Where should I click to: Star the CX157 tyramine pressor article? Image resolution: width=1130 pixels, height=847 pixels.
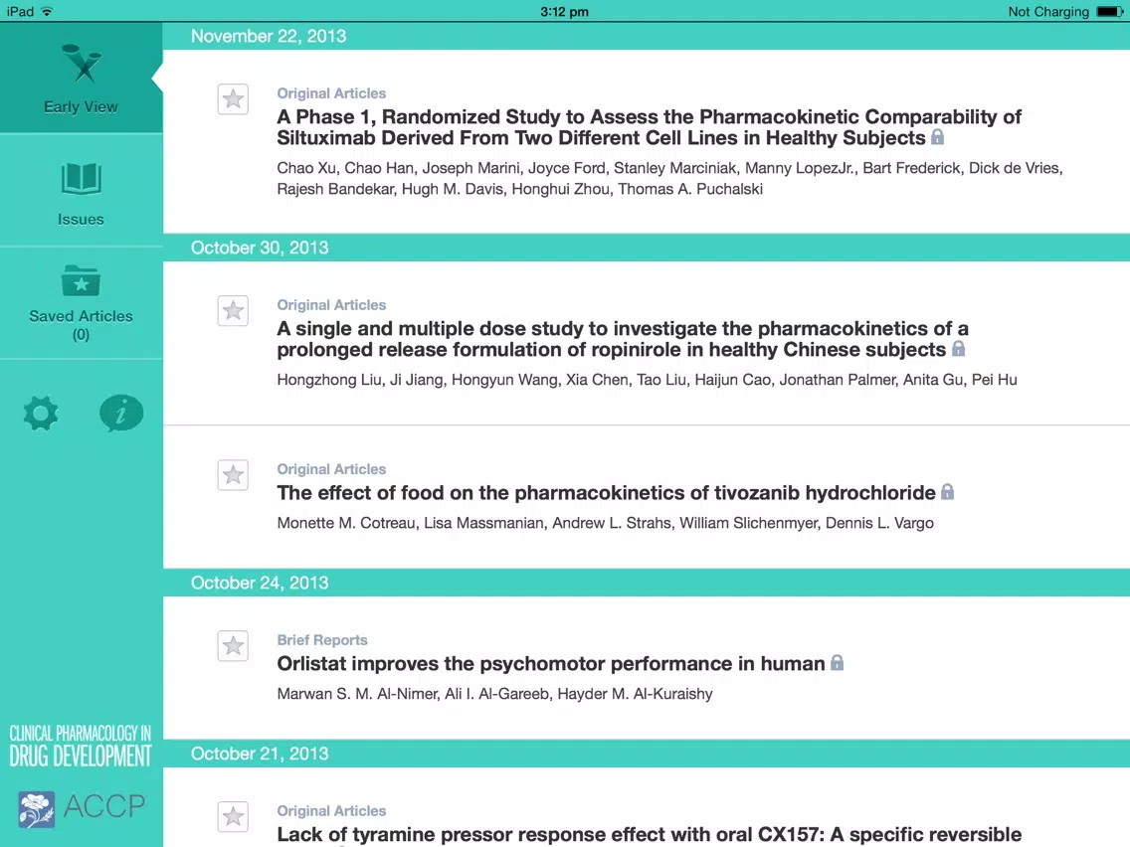coord(233,816)
